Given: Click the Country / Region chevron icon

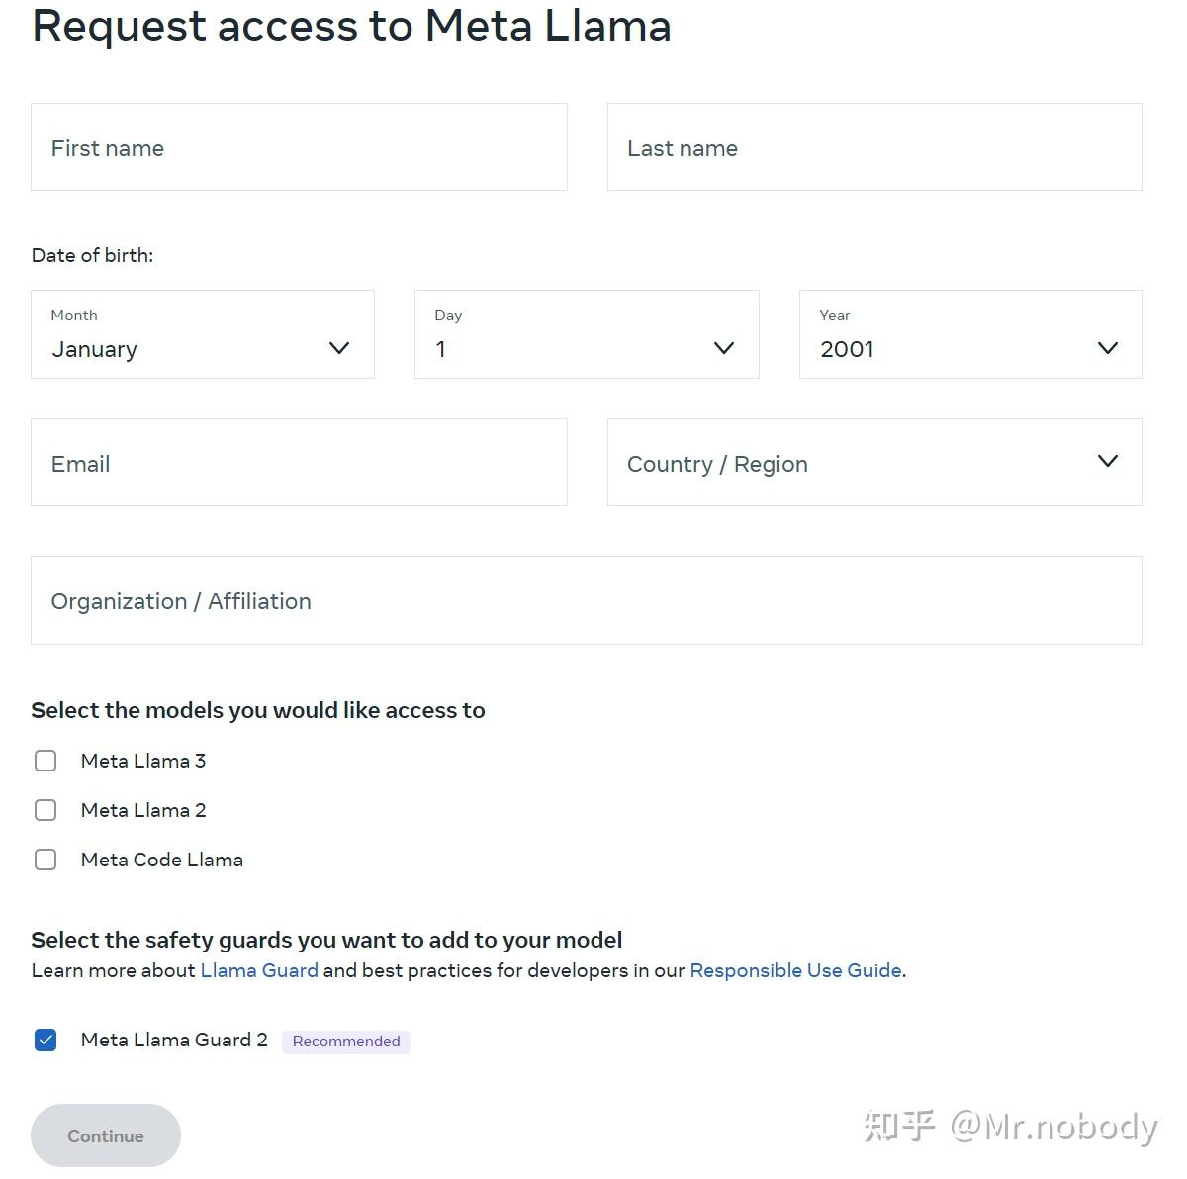Looking at the screenshot, I should pos(1108,461).
